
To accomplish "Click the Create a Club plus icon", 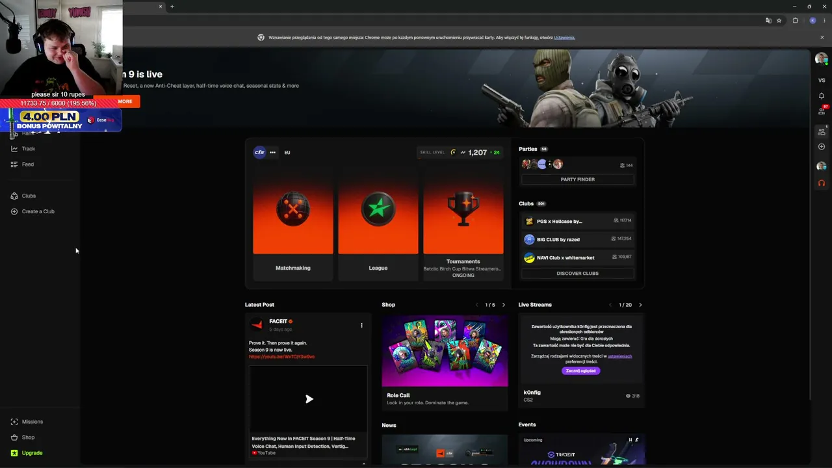I will coord(14,211).
